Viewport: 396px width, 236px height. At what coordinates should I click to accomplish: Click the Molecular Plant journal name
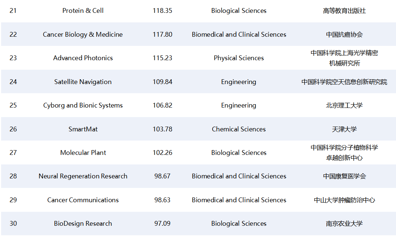[83, 153]
